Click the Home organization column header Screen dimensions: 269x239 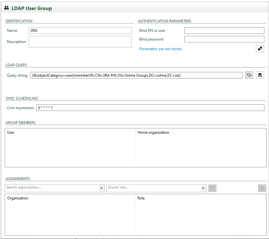pos(153,132)
